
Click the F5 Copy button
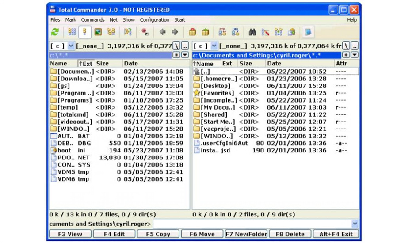(x=158, y=234)
